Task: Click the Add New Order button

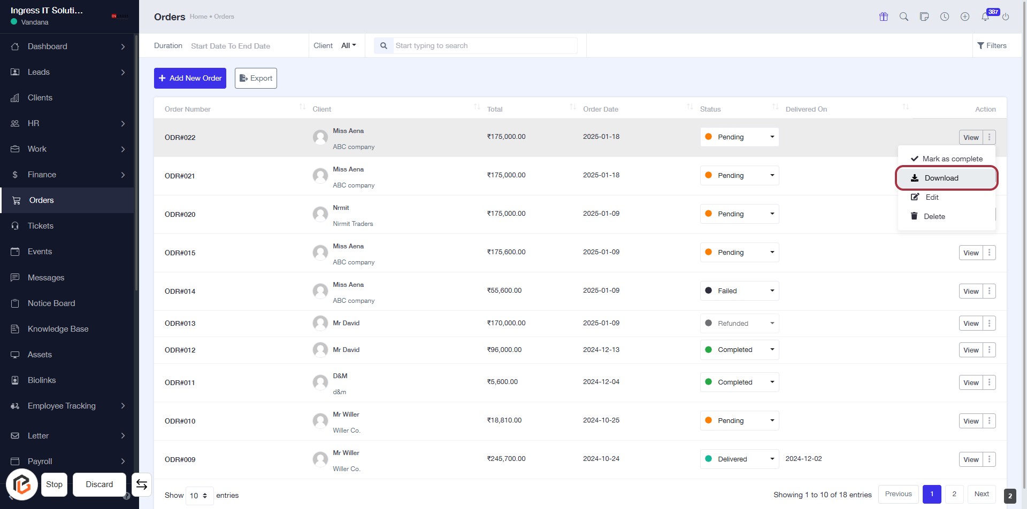Action: pos(190,78)
